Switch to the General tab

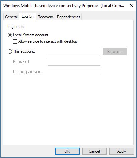coord(11,17)
